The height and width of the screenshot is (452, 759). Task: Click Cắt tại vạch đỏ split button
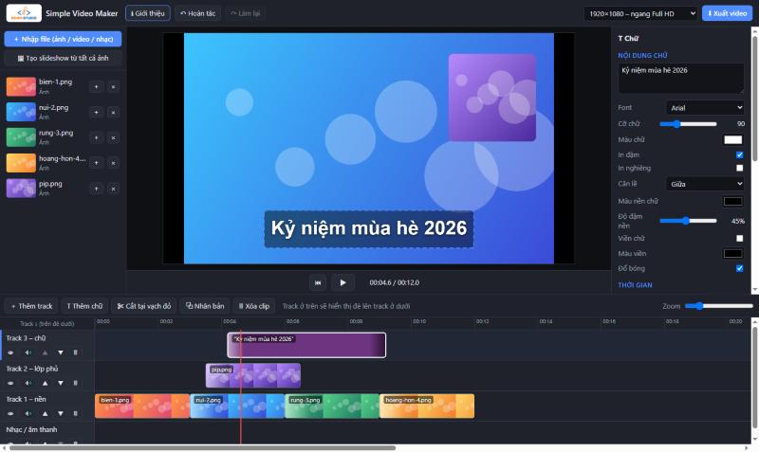pyautogui.click(x=144, y=306)
